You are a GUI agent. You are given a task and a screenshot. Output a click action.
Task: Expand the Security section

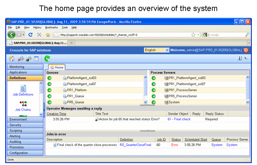coord(25,125)
